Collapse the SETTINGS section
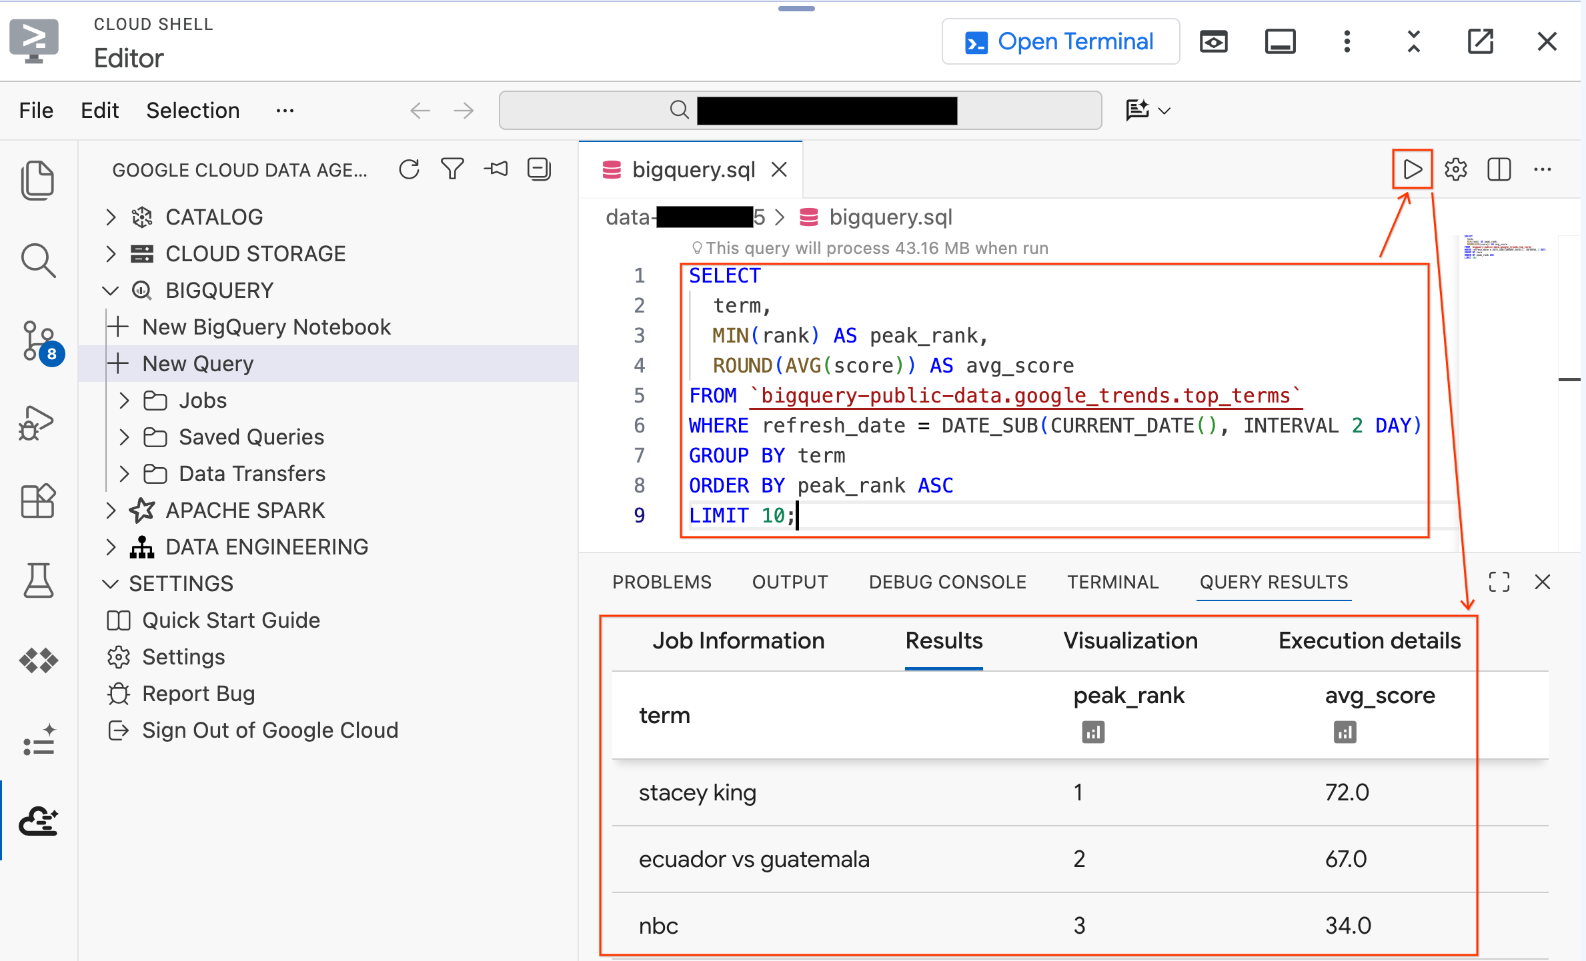Screen dimensions: 1586x961 click(x=111, y=584)
